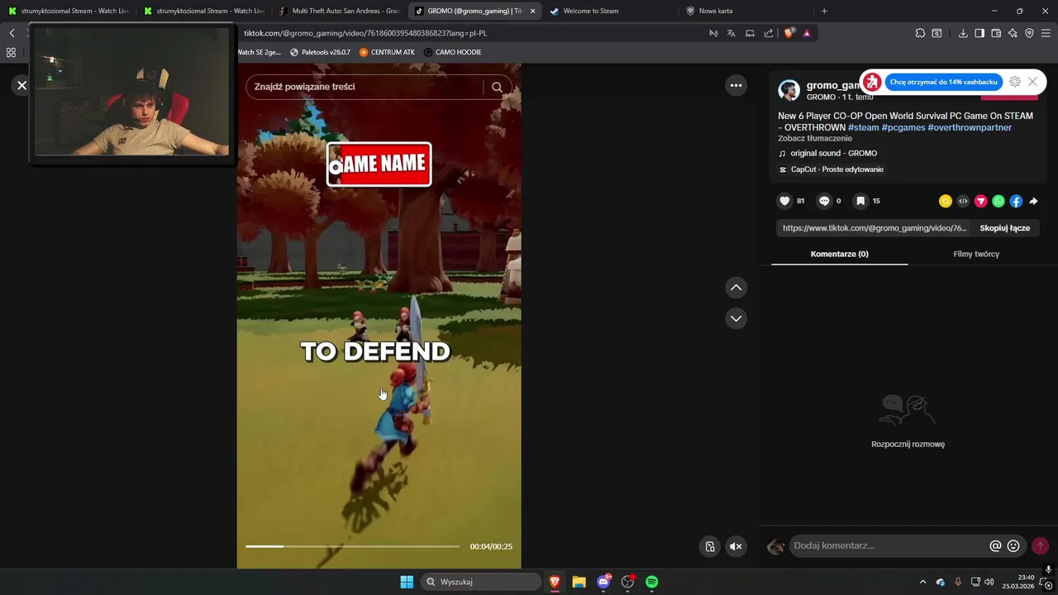Viewport: 1058px width, 595px height.
Task: Send to friends with red paper-plane icon
Action: point(981,201)
